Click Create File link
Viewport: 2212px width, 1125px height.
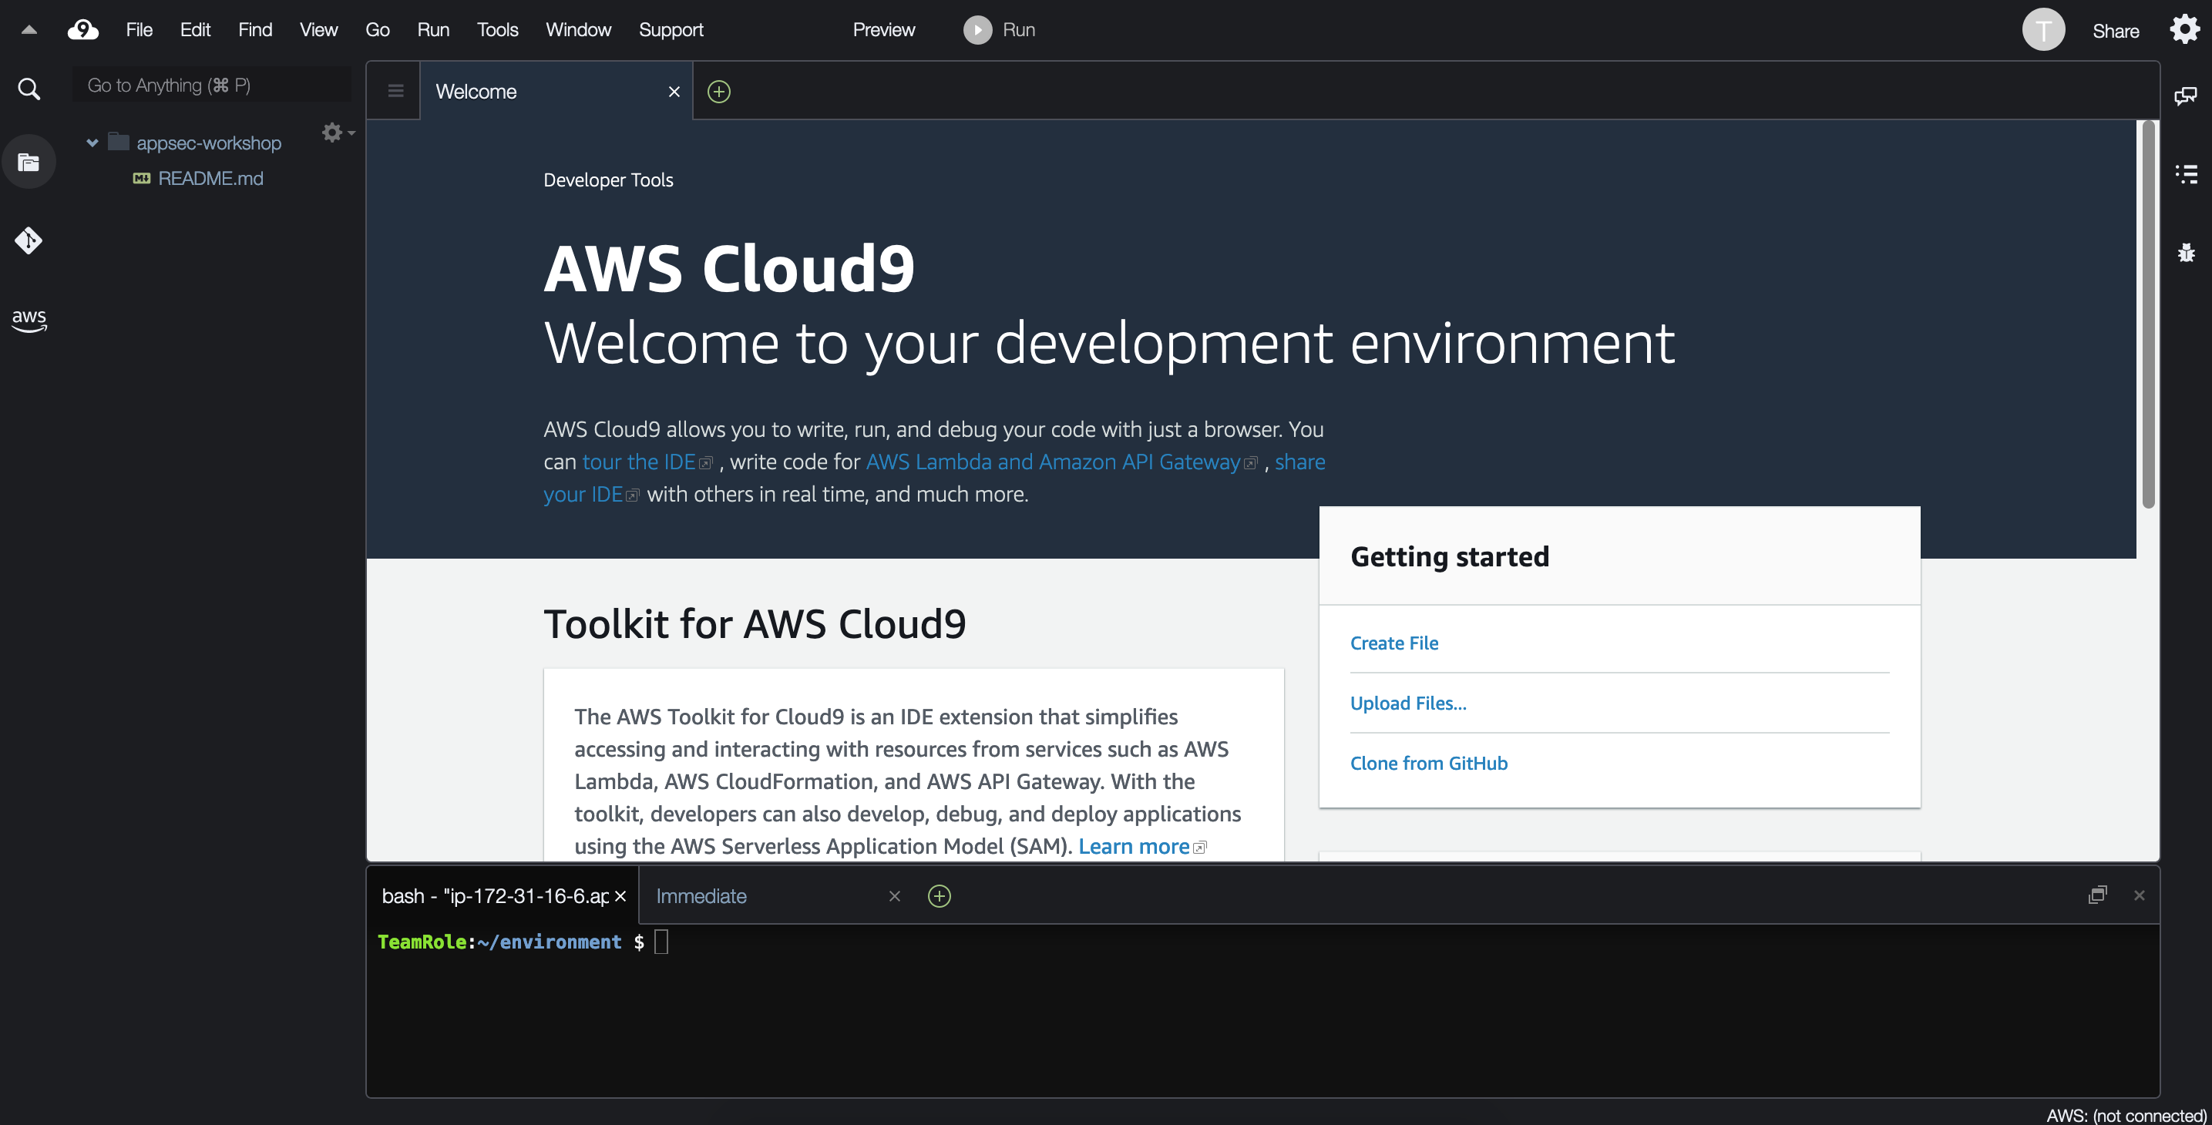(1393, 643)
